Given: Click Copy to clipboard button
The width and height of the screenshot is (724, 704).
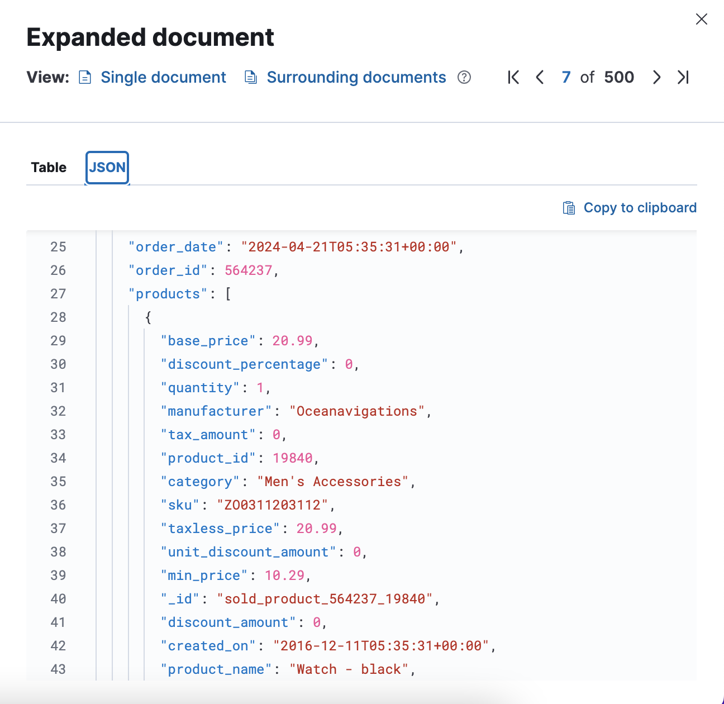Looking at the screenshot, I should tap(630, 208).
